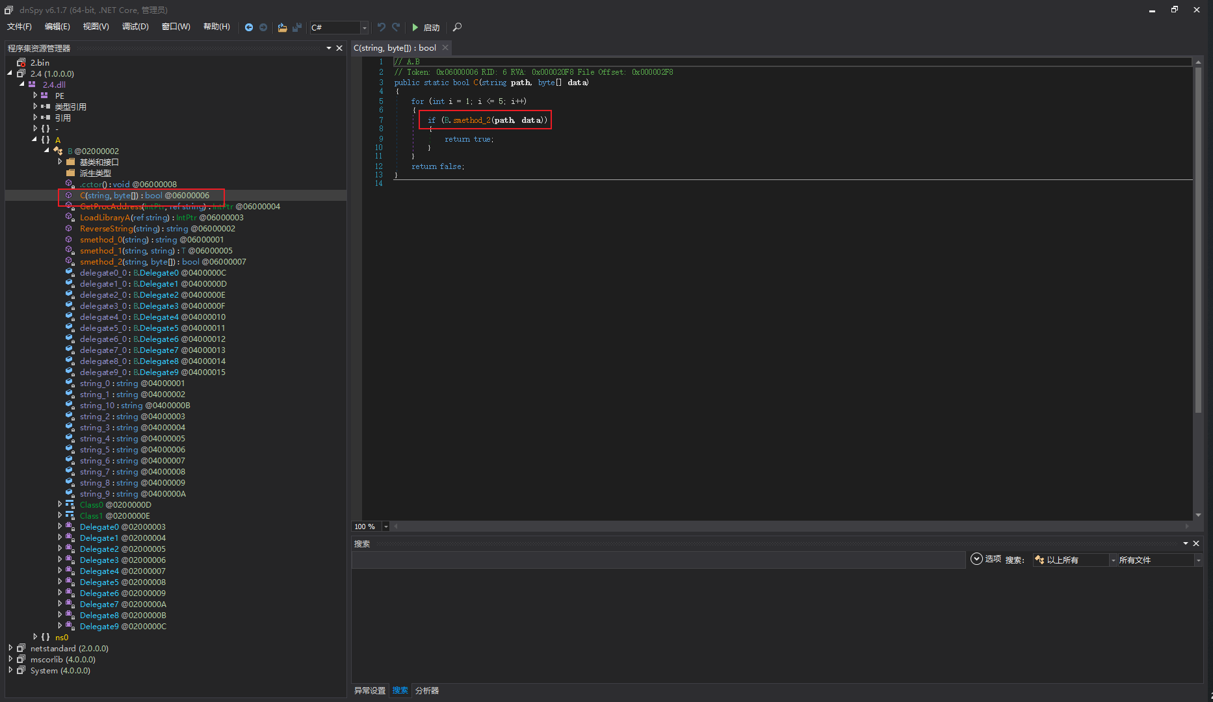
Task: Click the delegate5_0 field icon
Action: (x=70, y=328)
